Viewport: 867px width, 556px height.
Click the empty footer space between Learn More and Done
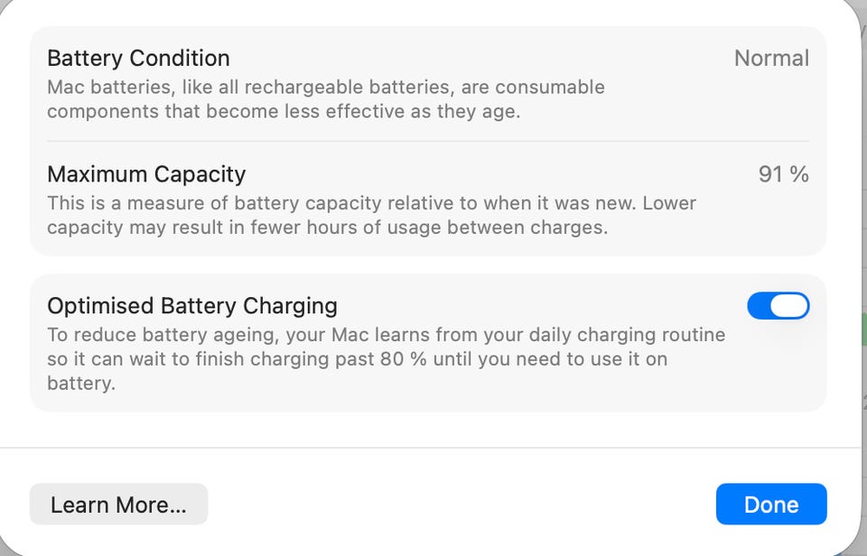(x=461, y=505)
